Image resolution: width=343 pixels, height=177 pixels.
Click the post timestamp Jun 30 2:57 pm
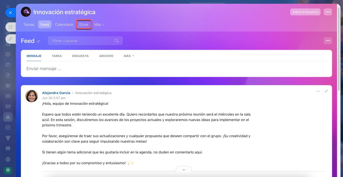54,98
